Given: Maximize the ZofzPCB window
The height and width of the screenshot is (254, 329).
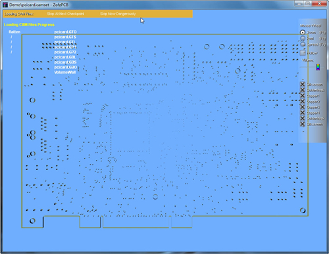Looking at the screenshot, I should coord(308,3).
